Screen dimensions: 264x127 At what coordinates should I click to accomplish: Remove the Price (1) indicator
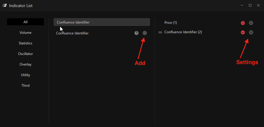[x=243, y=23]
